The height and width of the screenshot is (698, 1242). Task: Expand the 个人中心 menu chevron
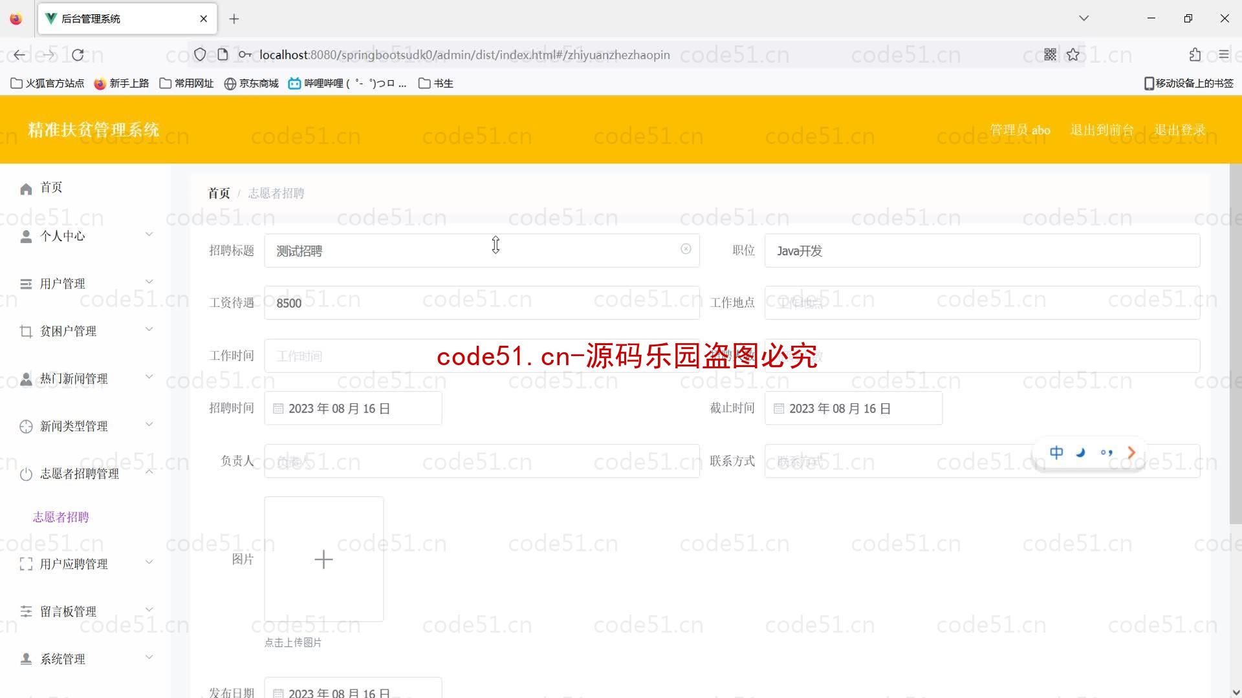(149, 234)
